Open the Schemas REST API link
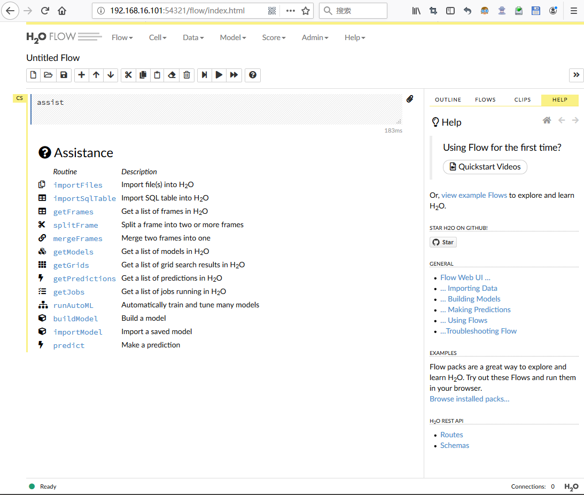The image size is (584, 495). click(x=454, y=445)
